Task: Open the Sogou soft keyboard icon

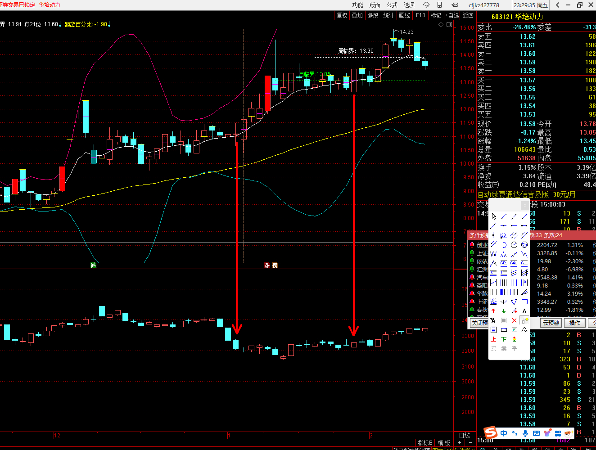Action: click(x=536, y=433)
